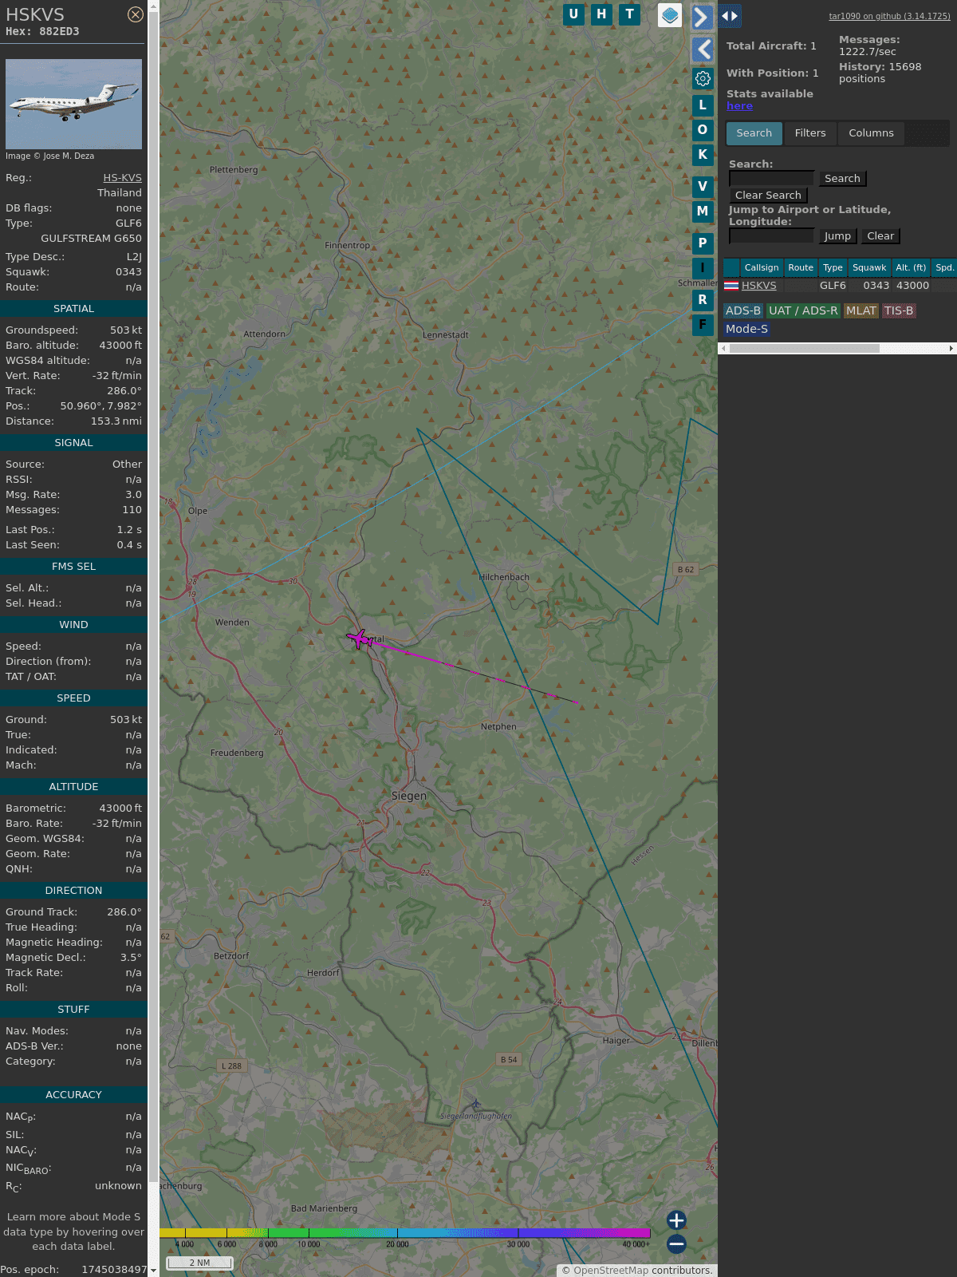Toggle the H map button

pos(601,14)
